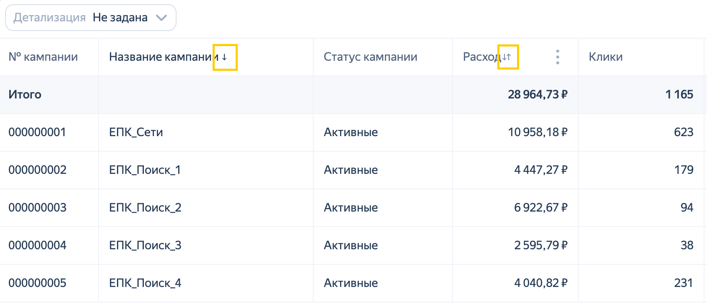The height and width of the screenshot is (305, 707).
Task: Click the sort arrow beside Название кампании
Action: [x=224, y=57]
